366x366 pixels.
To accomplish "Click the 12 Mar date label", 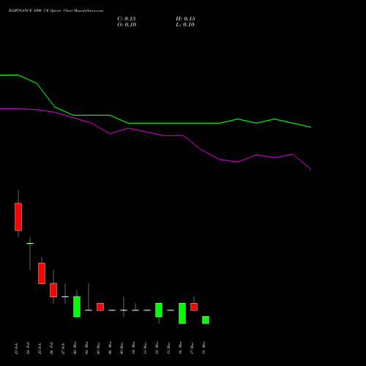I will (x=157, y=348).
